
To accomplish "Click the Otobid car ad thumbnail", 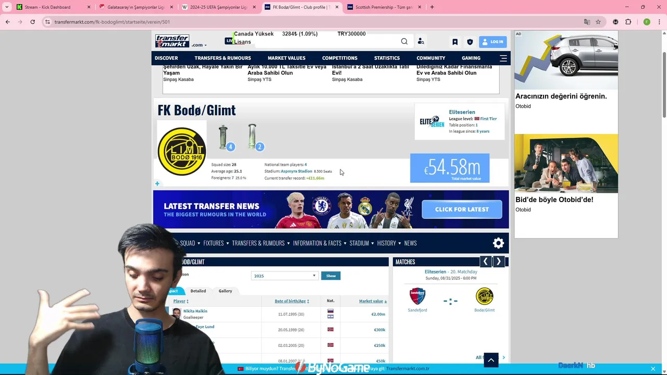I will (566, 60).
